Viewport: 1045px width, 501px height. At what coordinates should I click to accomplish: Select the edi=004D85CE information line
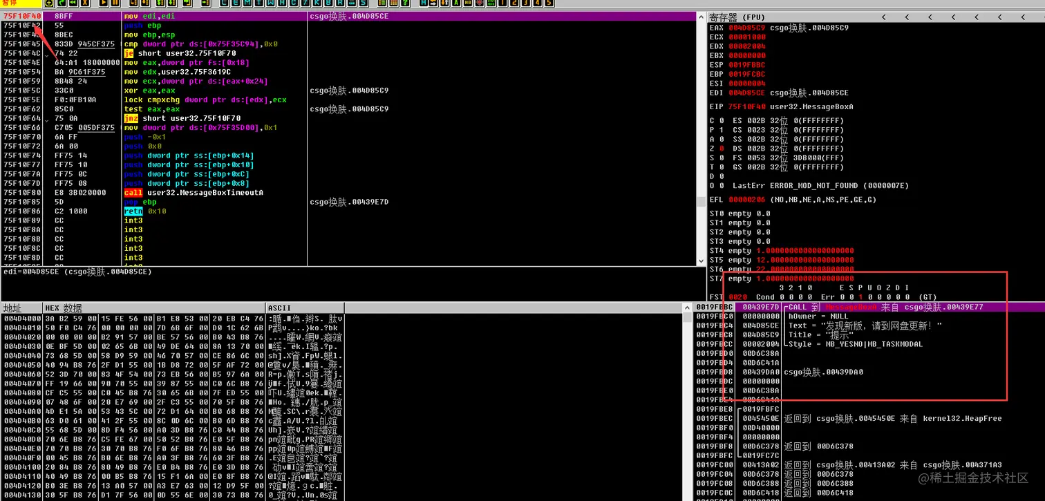[x=77, y=272]
